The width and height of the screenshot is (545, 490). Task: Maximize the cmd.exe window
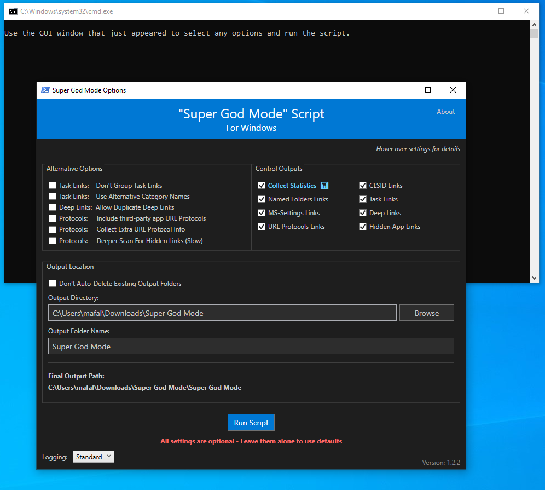pos(501,11)
